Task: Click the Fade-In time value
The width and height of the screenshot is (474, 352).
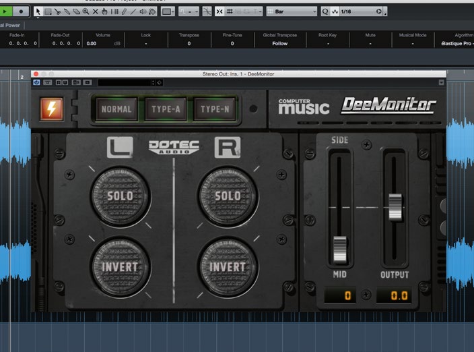Action: (23, 44)
